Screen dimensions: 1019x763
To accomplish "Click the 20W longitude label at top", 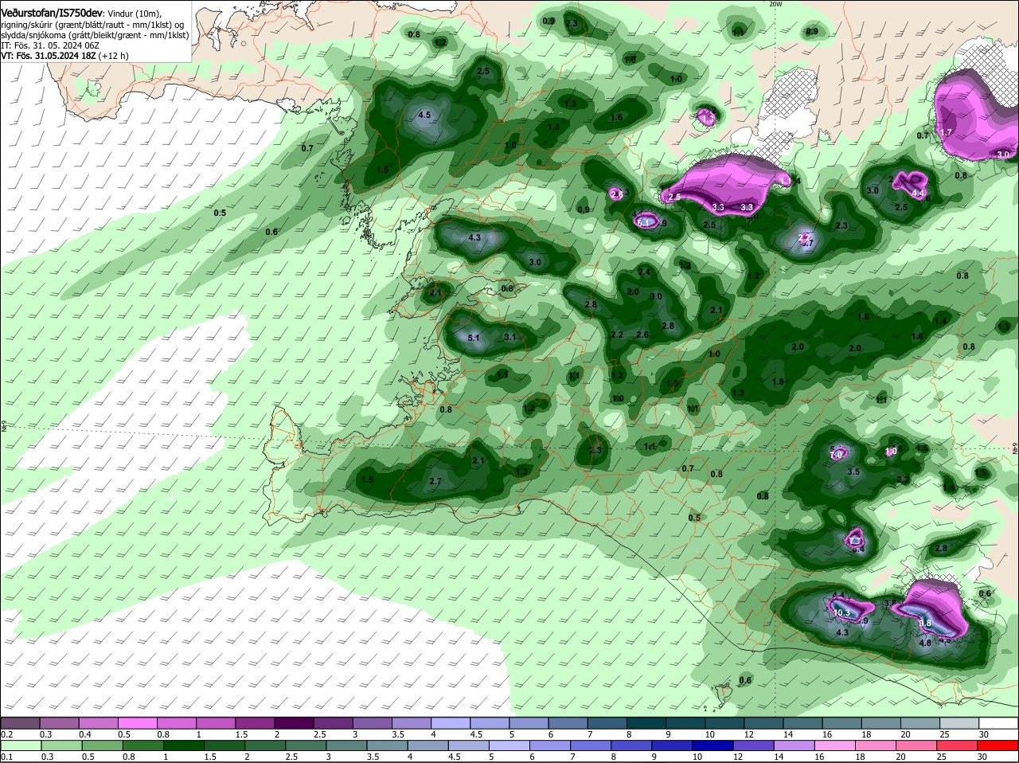I will [x=775, y=4].
